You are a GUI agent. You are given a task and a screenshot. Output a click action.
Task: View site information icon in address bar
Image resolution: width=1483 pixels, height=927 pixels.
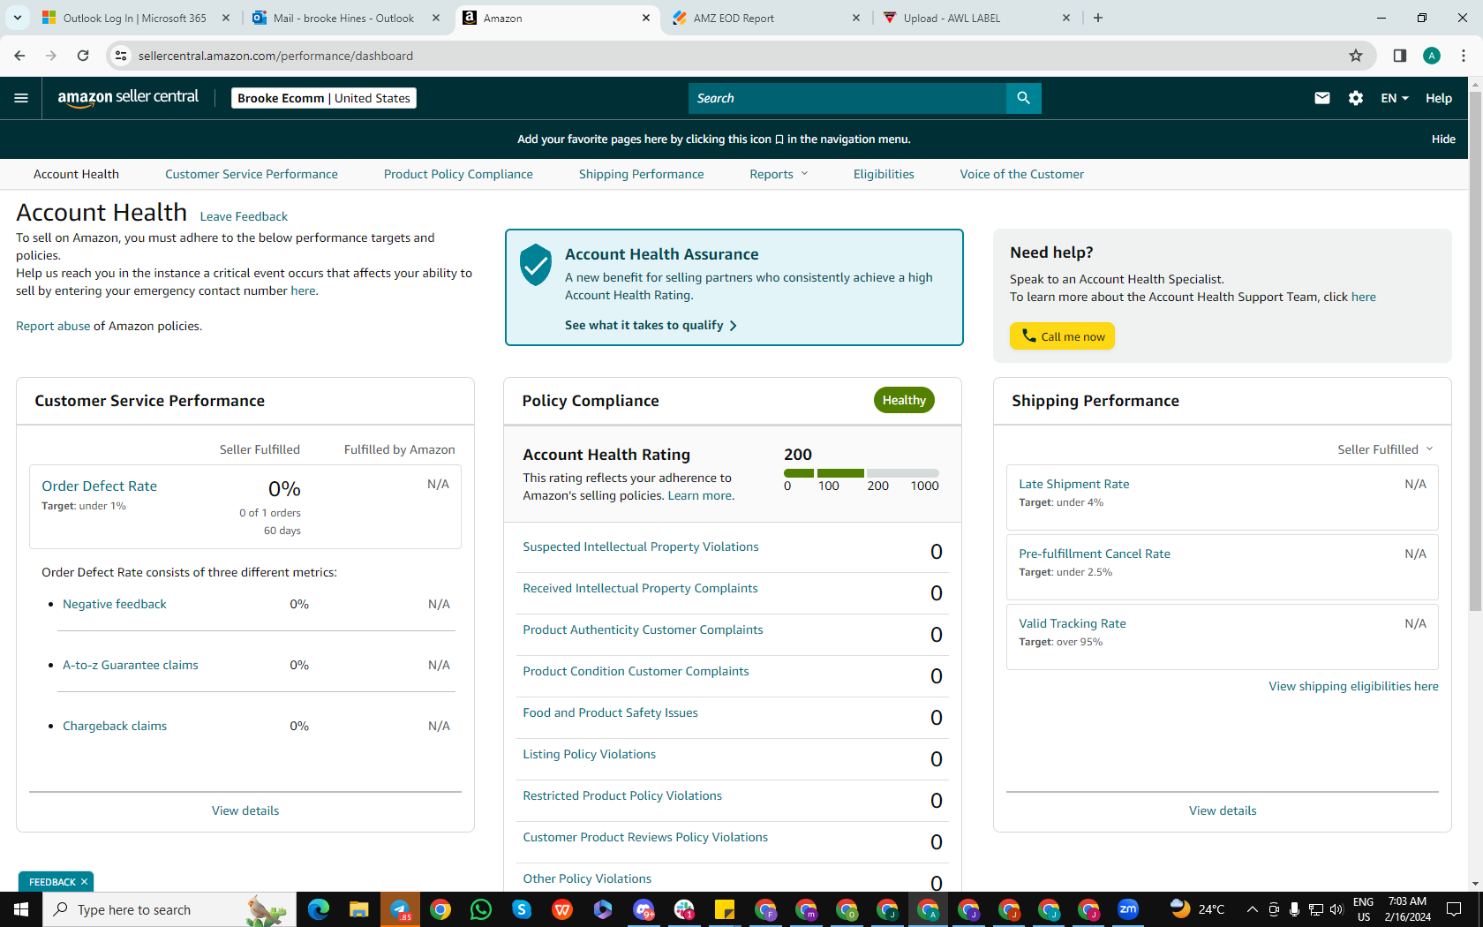pos(121,56)
